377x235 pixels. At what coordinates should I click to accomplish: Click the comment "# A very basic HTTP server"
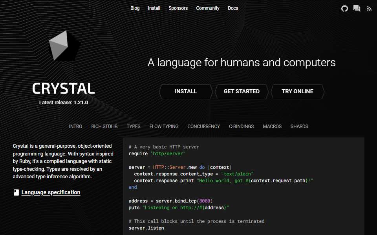(164, 147)
